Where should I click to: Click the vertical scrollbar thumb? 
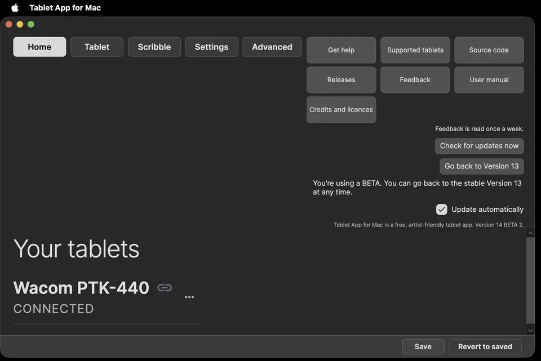(530, 280)
